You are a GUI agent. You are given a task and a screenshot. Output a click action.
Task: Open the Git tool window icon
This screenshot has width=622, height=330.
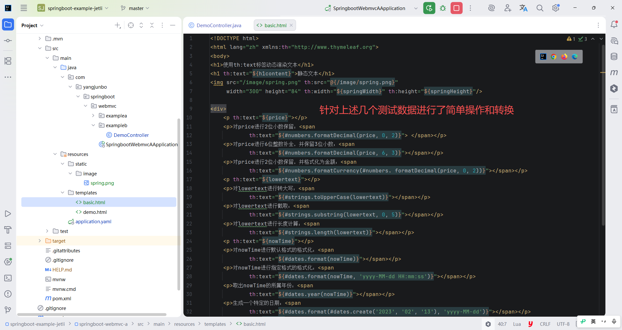8,310
